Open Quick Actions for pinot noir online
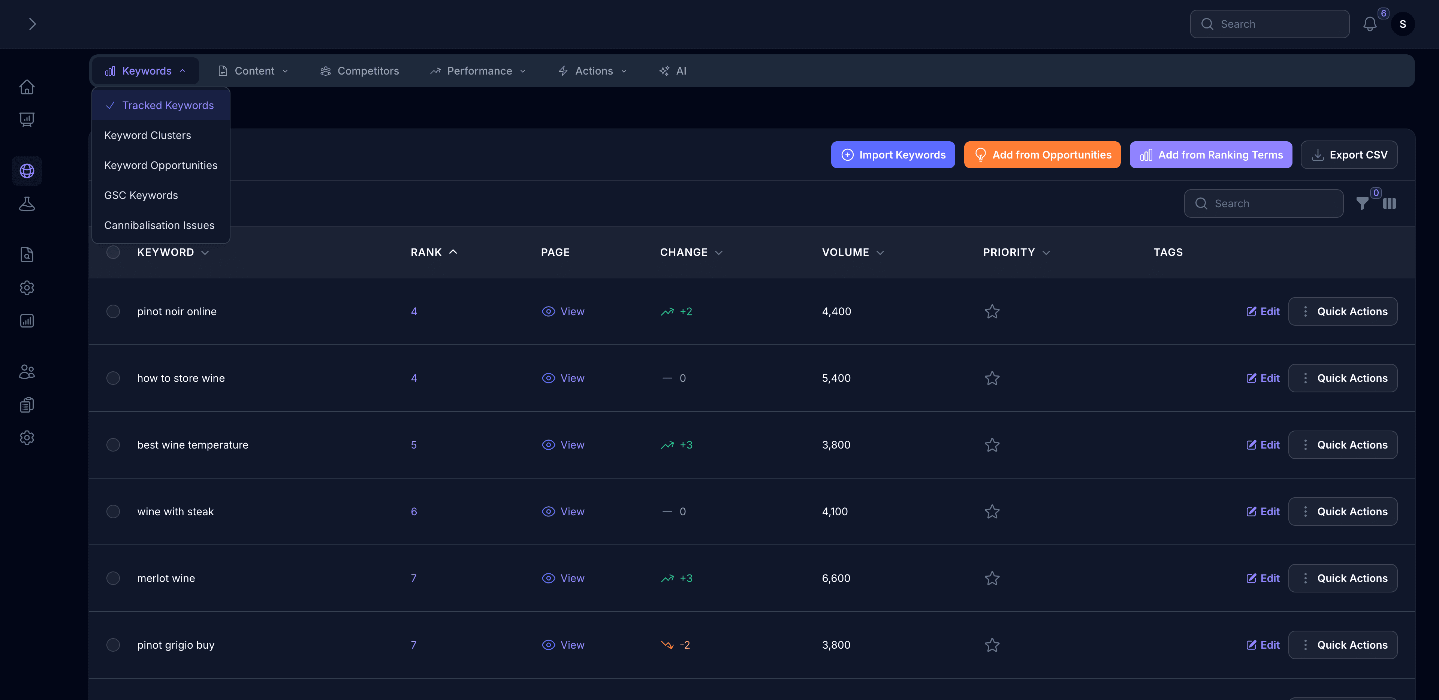Viewport: 1439px width, 700px height. click(x=1342, y=311)
